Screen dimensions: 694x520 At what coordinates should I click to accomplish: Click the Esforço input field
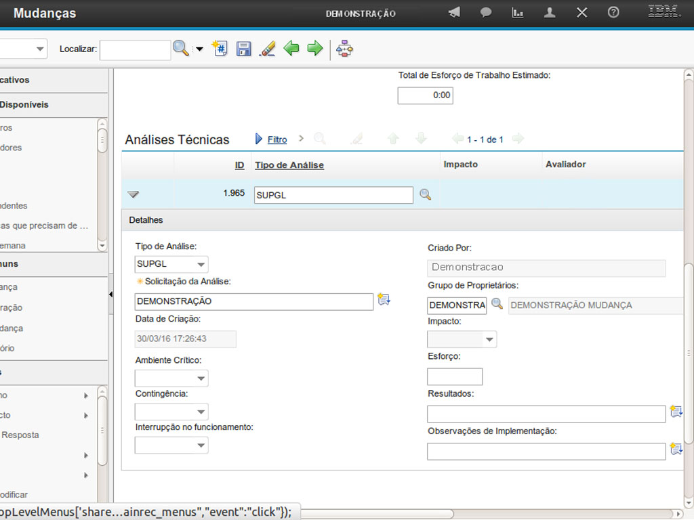click(455, 377)
